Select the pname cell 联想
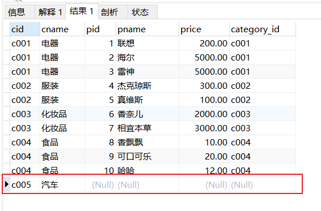The height and width of the screenshot is (211, 321). pyautogui.click(x=147, y=44)
